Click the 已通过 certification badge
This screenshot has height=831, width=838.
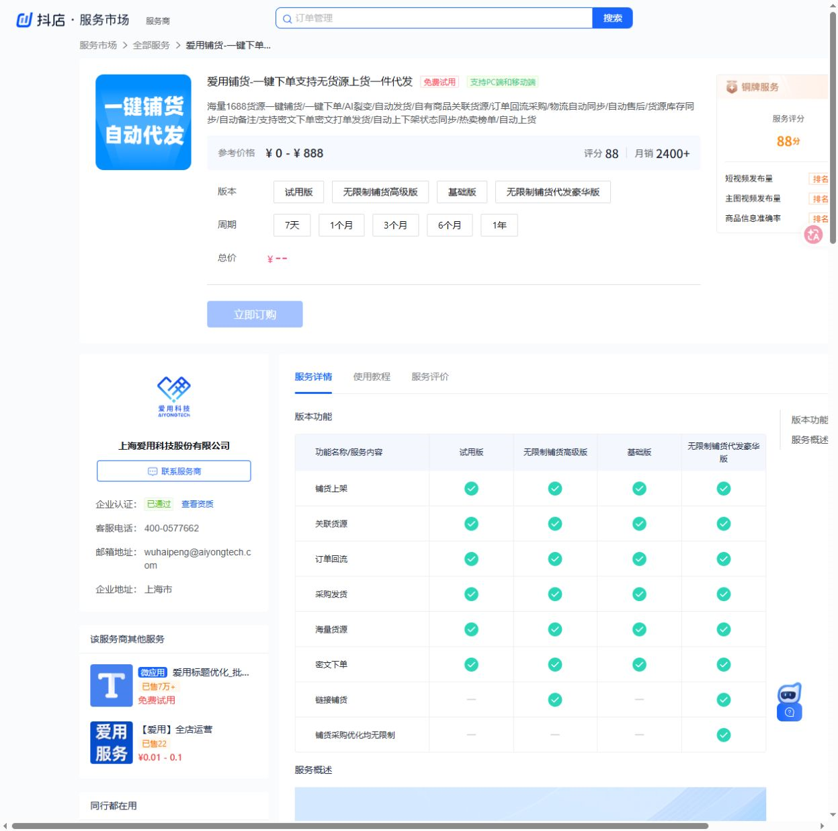(159, 504)
